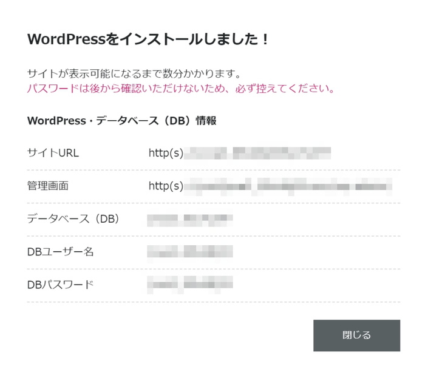Open the blurred 管理画面 URL
Image resolution: width=425 pixels, height=369 pixels.
pos(270,186)
